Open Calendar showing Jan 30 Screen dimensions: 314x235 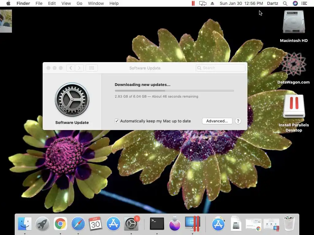click(95, 224)
